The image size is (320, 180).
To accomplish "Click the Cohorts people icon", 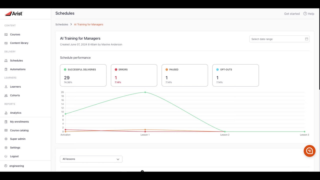I will (6, 95).
